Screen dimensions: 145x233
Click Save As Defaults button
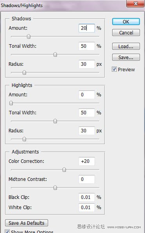point(27,223)
